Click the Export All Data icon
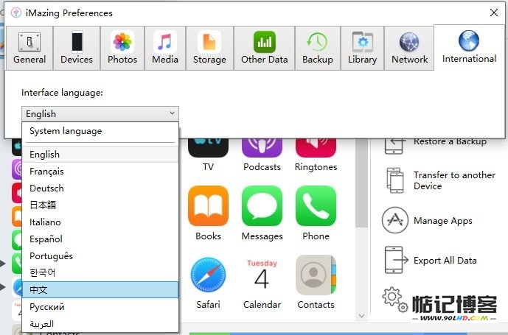 click(396, 260)
